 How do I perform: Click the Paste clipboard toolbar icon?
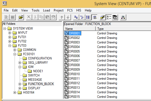coord(48,17)
